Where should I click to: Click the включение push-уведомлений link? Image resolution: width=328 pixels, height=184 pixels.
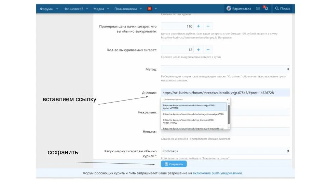click(218, 173)
